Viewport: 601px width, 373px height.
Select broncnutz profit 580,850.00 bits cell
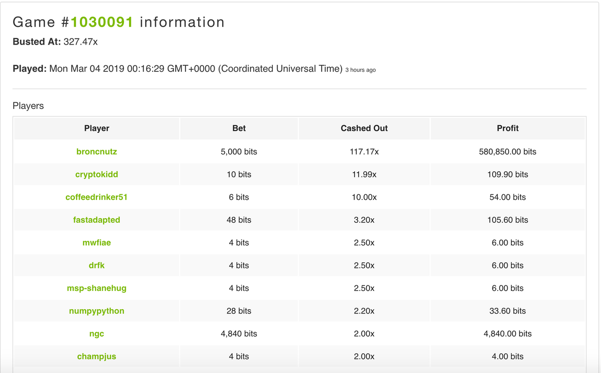pyautogui.click(x=508, y=152)
